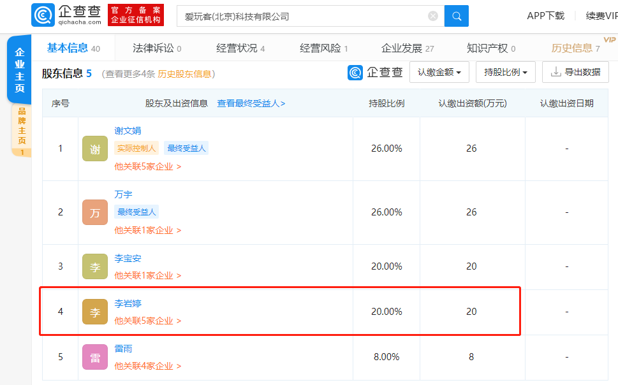Click the 谢 avatar icon
The width and height of the screenshot is (618, 385).
coord(95,149)
